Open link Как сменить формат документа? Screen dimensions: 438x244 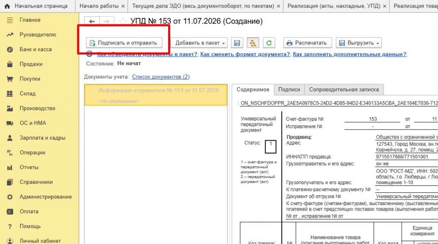point(245,54)
